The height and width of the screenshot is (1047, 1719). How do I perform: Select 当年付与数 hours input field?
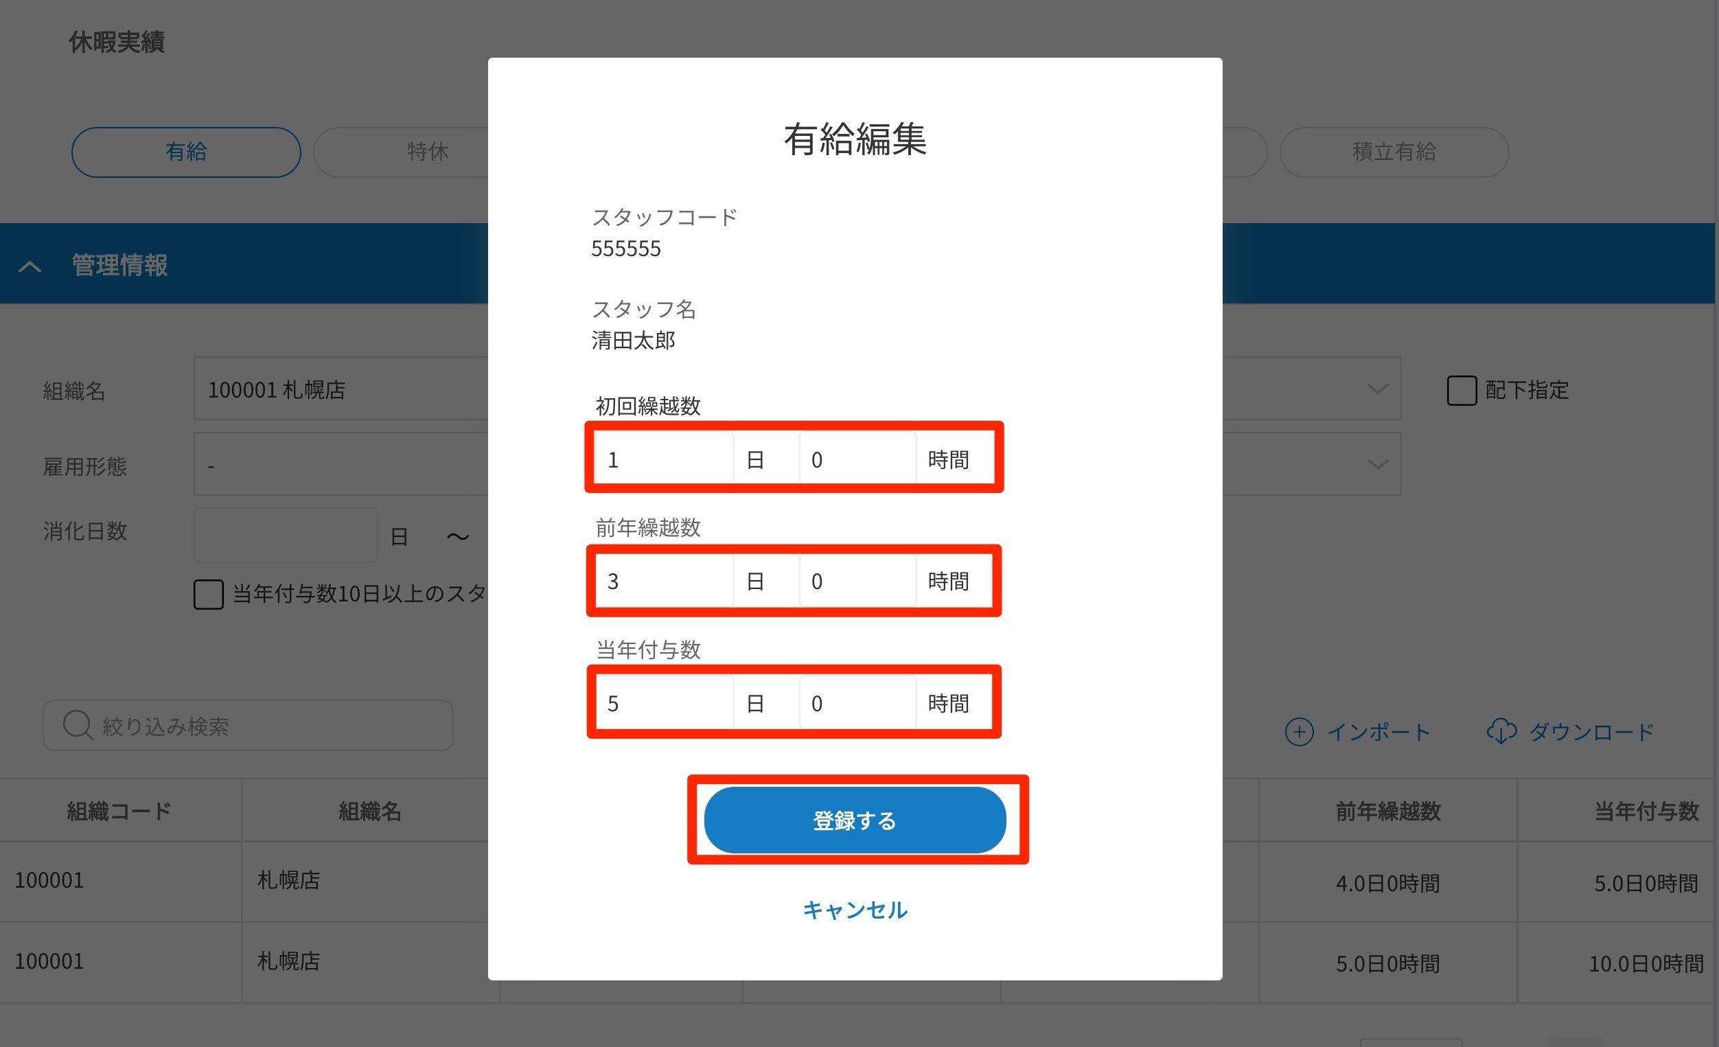pos(857,702)
